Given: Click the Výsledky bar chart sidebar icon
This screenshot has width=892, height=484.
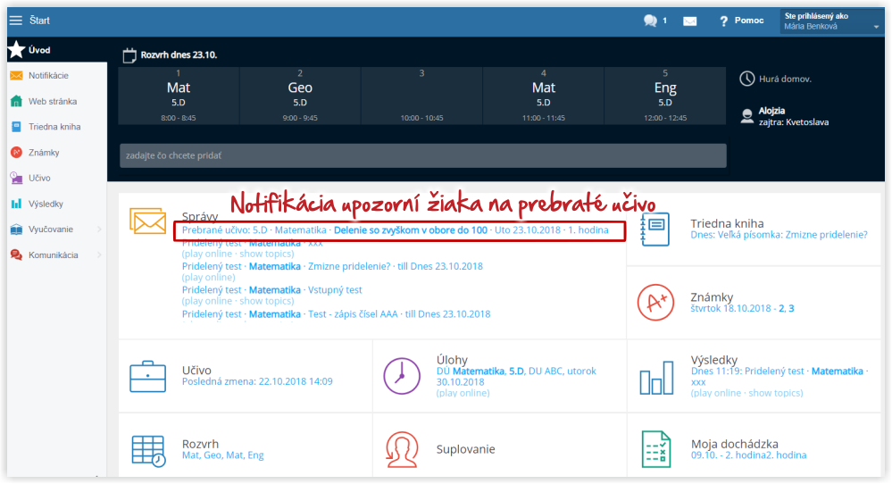Looking at the screenshot, I should (x=16, y=204).
